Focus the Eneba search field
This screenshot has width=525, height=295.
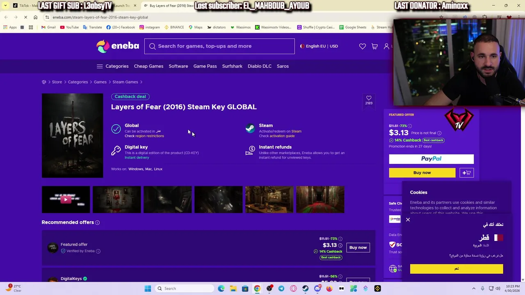(219, 46)
